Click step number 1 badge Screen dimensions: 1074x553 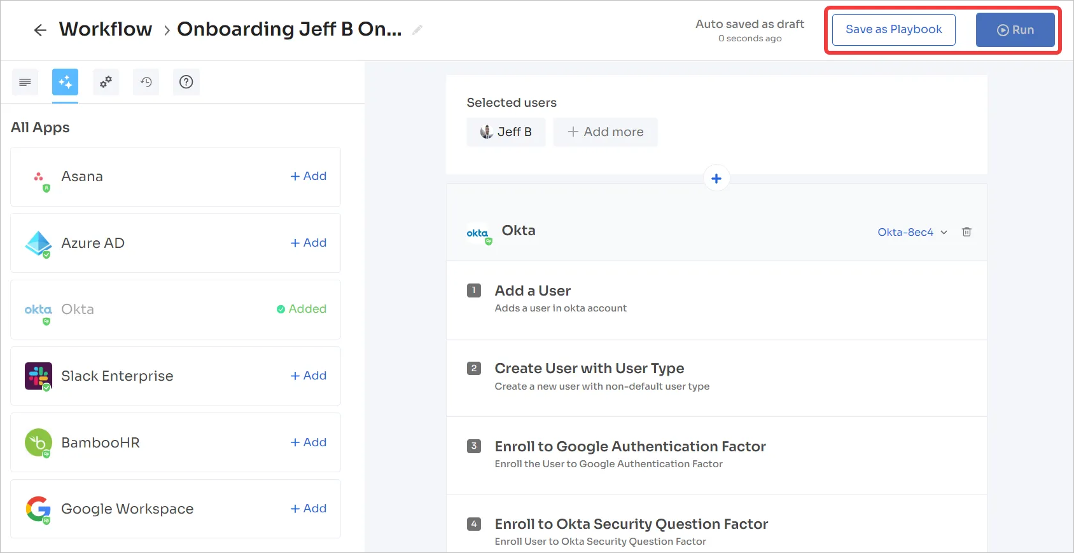click(474, 290)
